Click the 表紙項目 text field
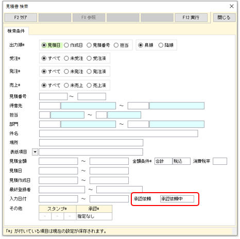This screenshot has height=239, width=240. click(x=91, y=152)
